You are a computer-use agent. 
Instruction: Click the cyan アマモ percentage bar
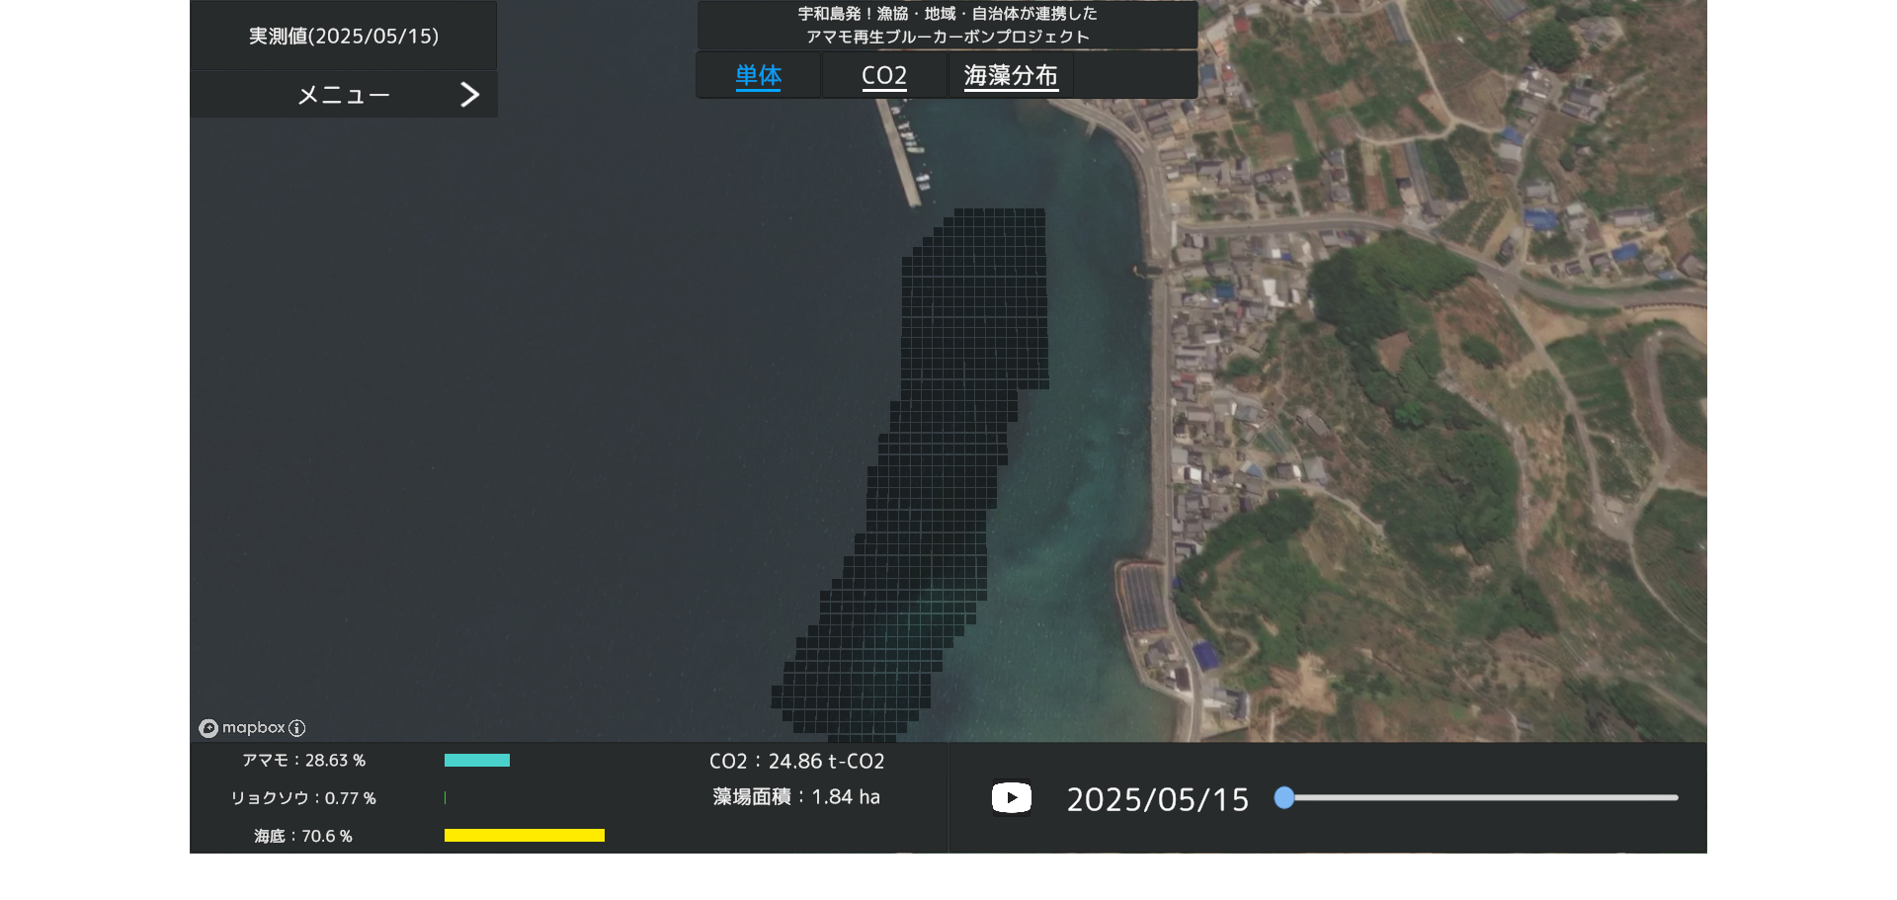point(476,761)
